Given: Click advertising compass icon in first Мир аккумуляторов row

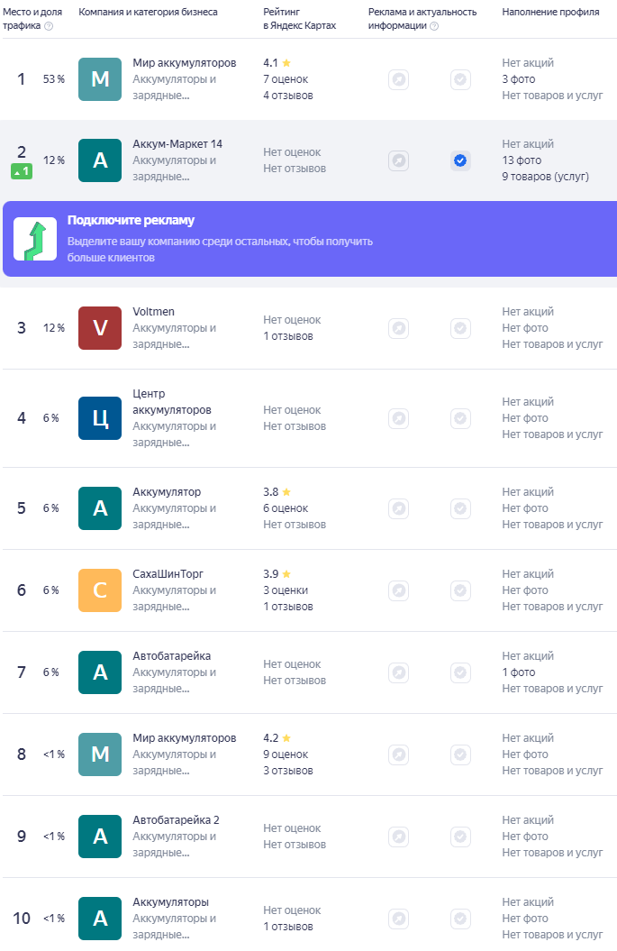Looking at the screenshot, I should coord(399,79).
